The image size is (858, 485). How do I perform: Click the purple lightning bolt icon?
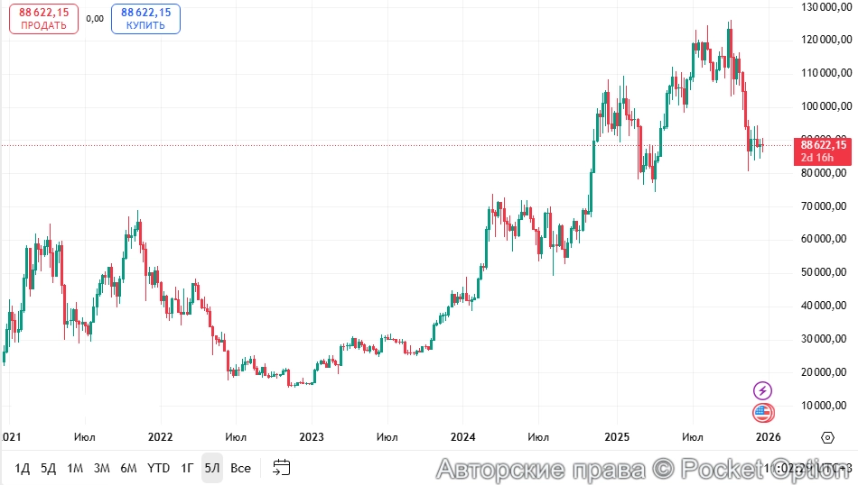pos(763,390)
